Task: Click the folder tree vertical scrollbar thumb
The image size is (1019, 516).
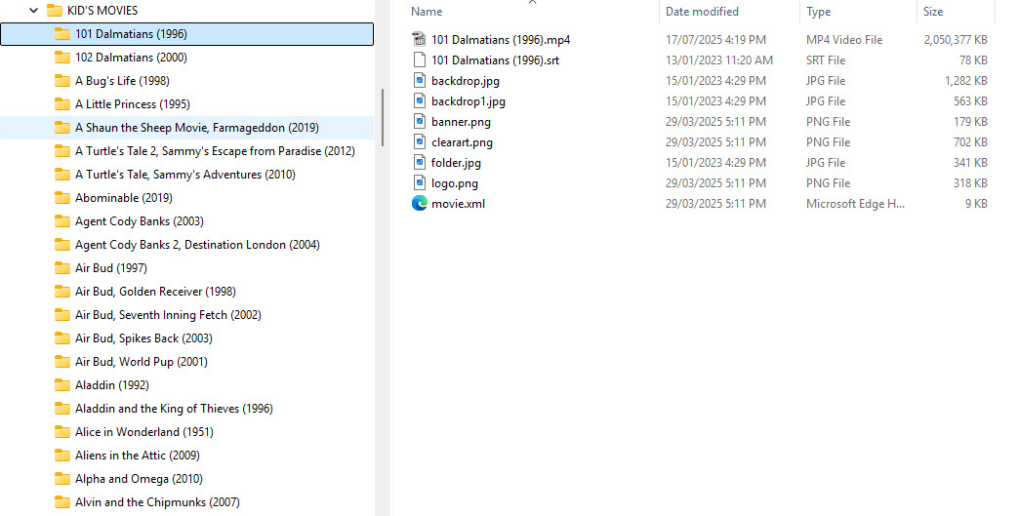Action: tap(383, 117)
